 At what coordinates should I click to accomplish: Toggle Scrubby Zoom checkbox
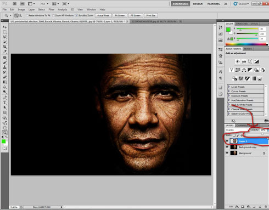tap(77, 15)
